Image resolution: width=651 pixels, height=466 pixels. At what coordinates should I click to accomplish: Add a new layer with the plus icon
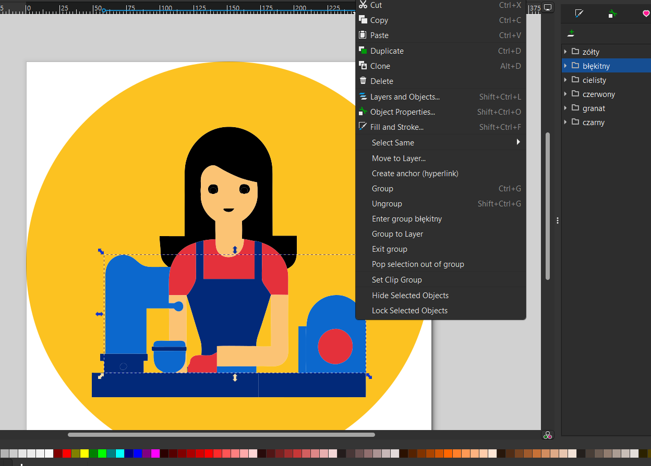click(x=571, y=33)
